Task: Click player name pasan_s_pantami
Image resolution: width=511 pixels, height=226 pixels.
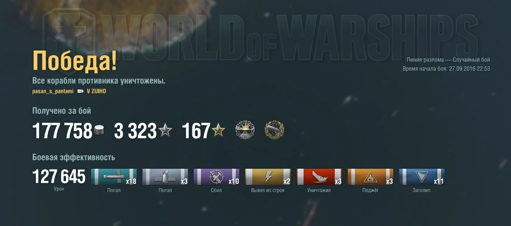Action: click(53, 91)
